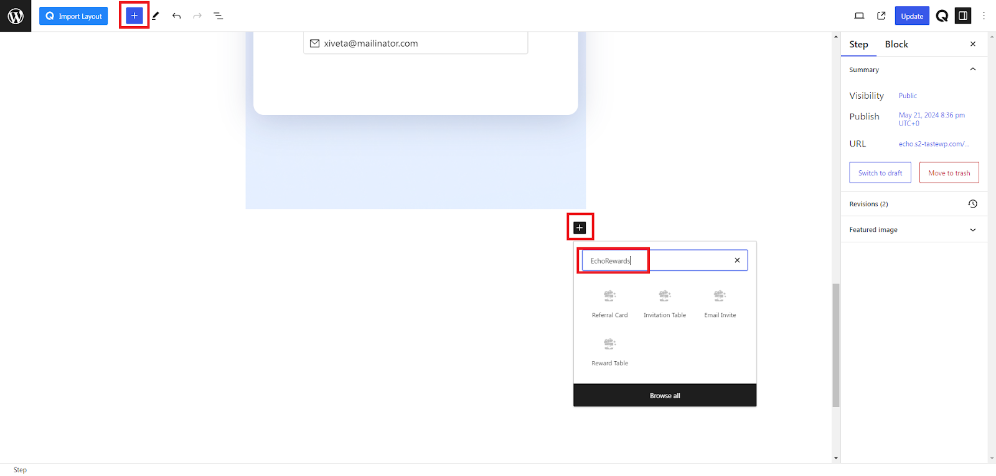This screenshot has width=996, height=476.
Task: Undo the last change
Action: (177, 16)
